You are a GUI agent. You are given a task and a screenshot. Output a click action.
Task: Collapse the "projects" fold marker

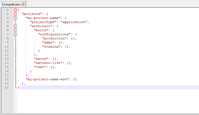pos(15,14)
